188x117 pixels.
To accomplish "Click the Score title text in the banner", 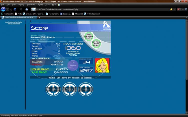I will coord(39,28).
